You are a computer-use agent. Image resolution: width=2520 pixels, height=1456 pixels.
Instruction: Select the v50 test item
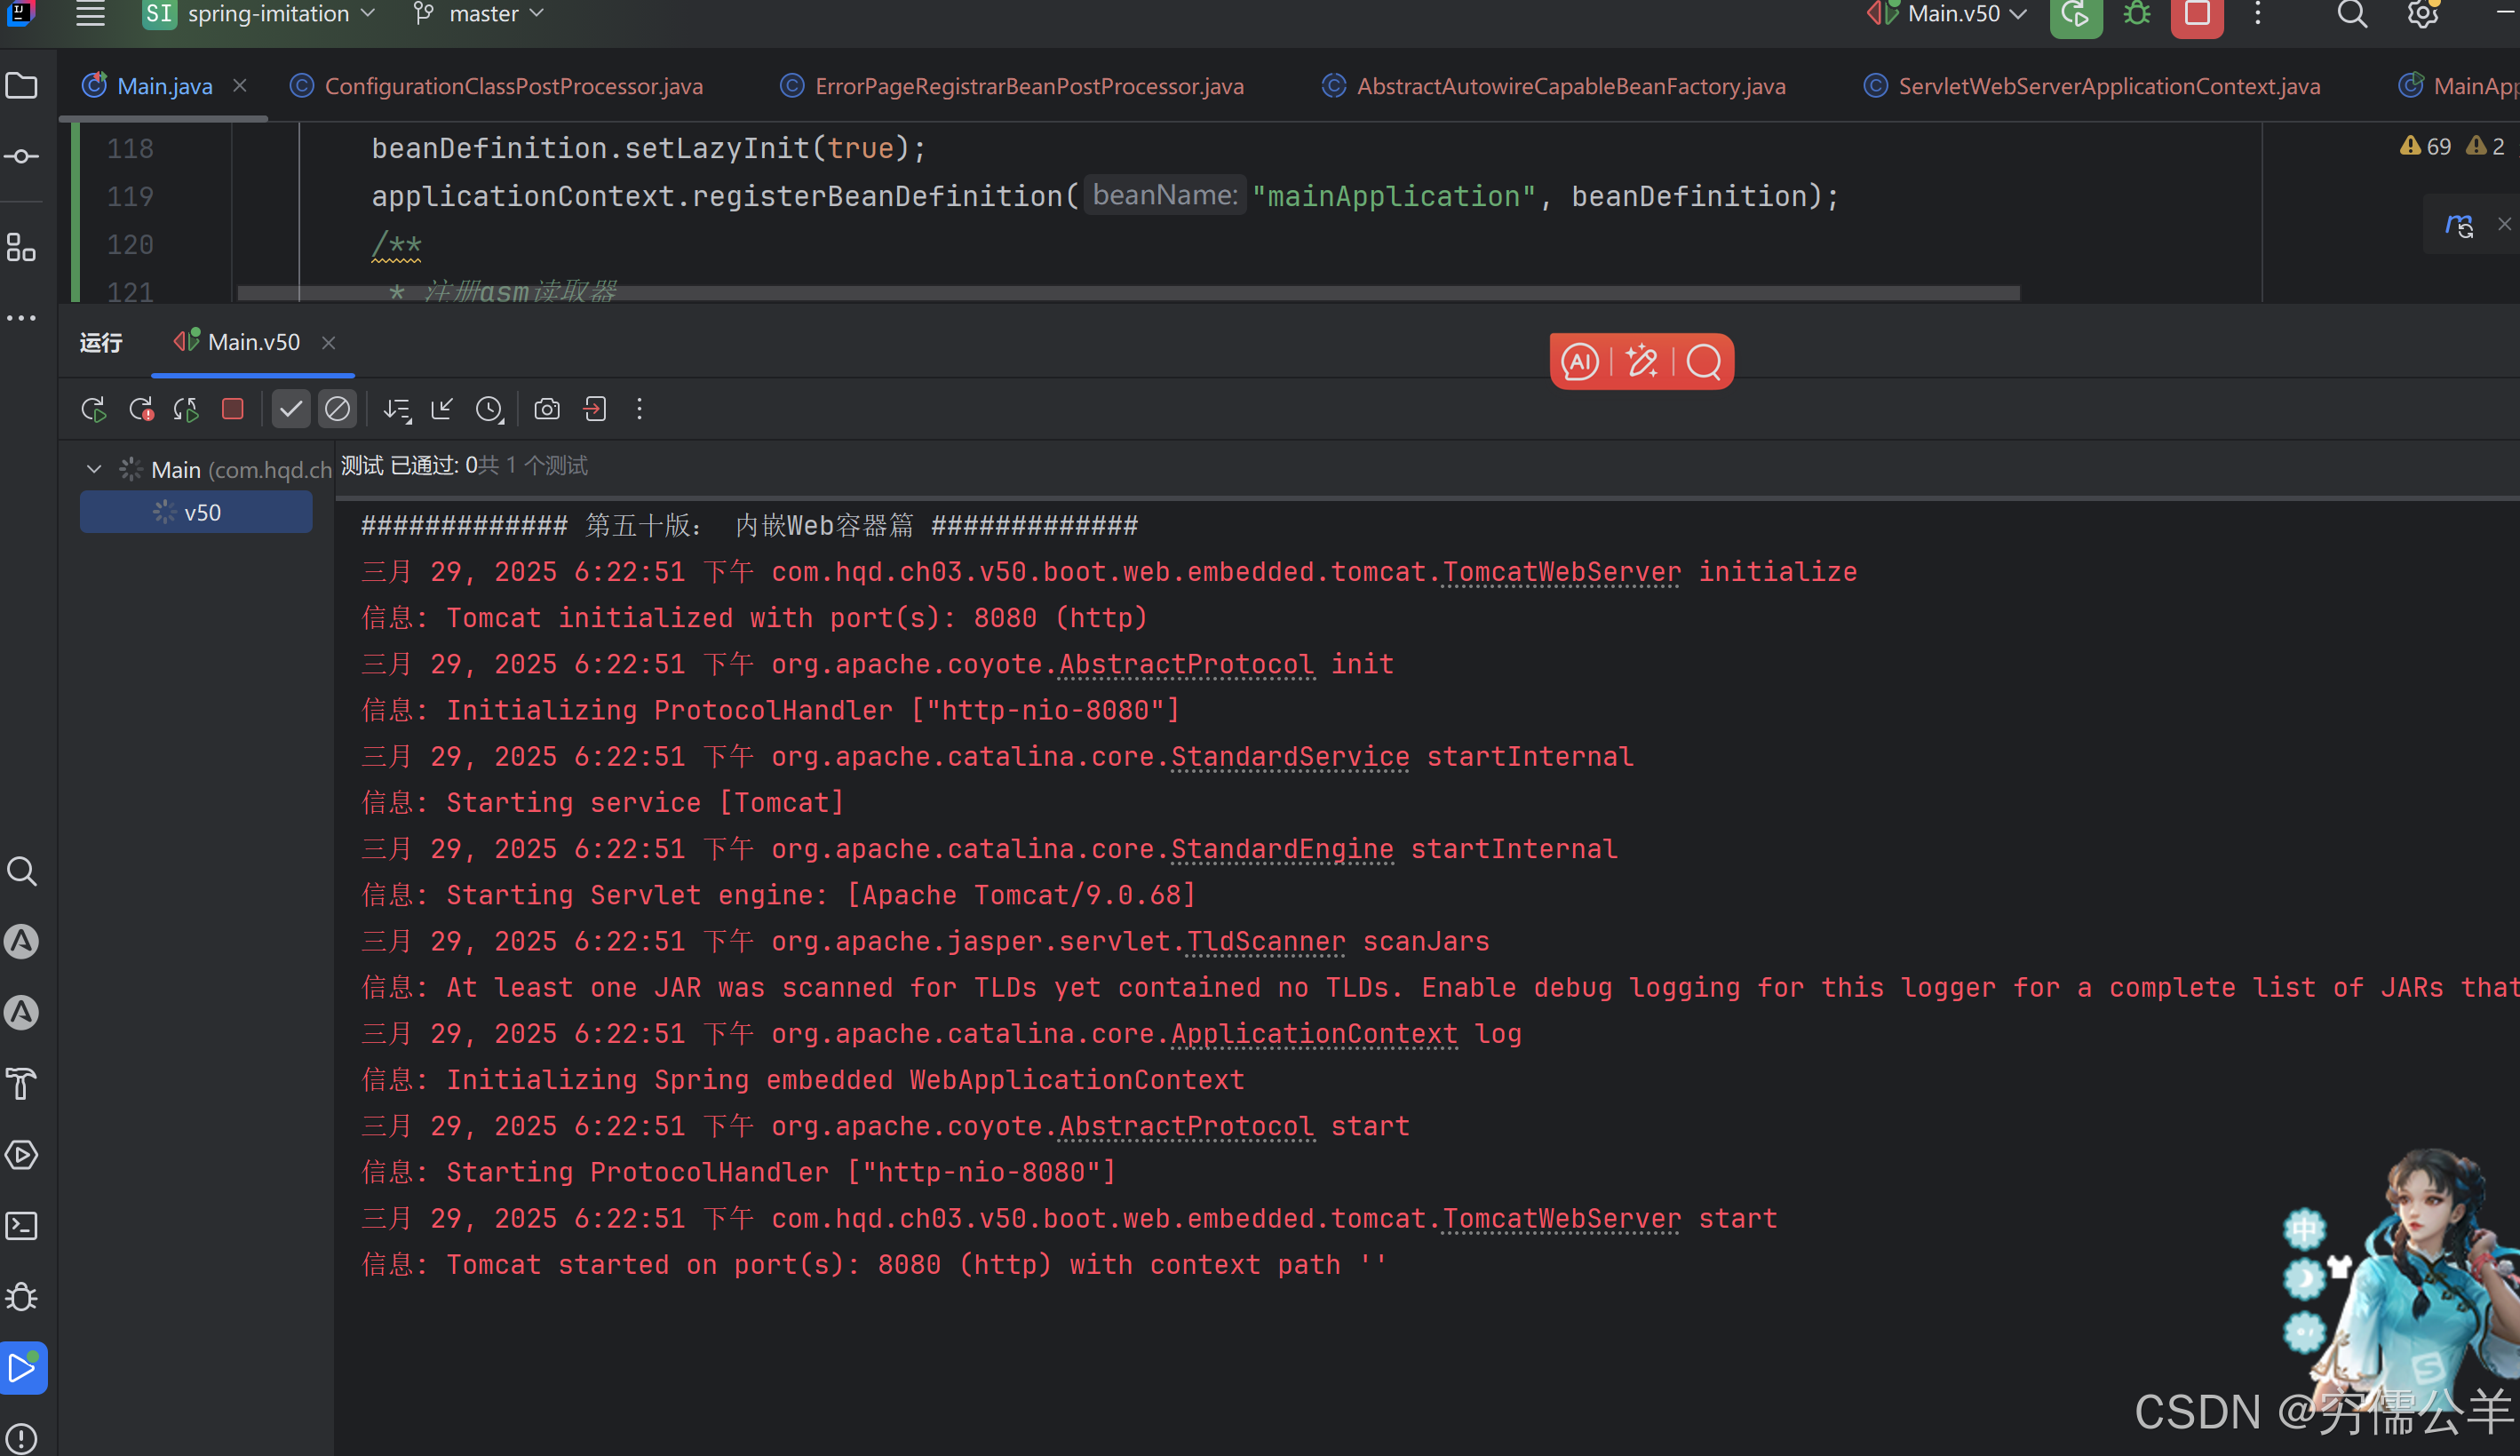pyautogui.click(x=202, y=513)
